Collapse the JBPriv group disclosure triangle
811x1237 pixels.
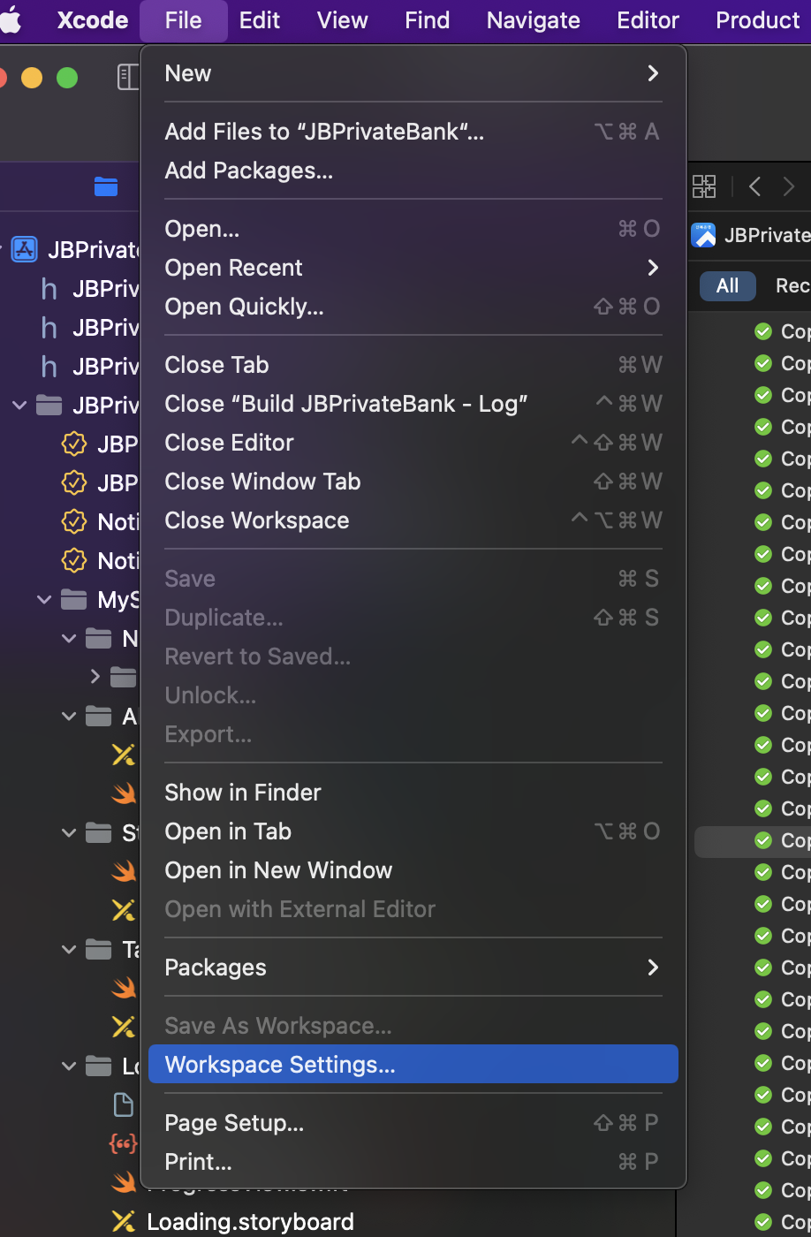point(19,405)
